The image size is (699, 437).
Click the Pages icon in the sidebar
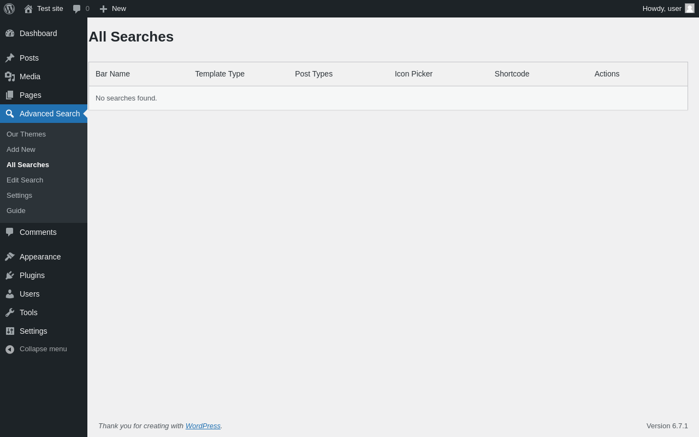click(x=10, y=95)
